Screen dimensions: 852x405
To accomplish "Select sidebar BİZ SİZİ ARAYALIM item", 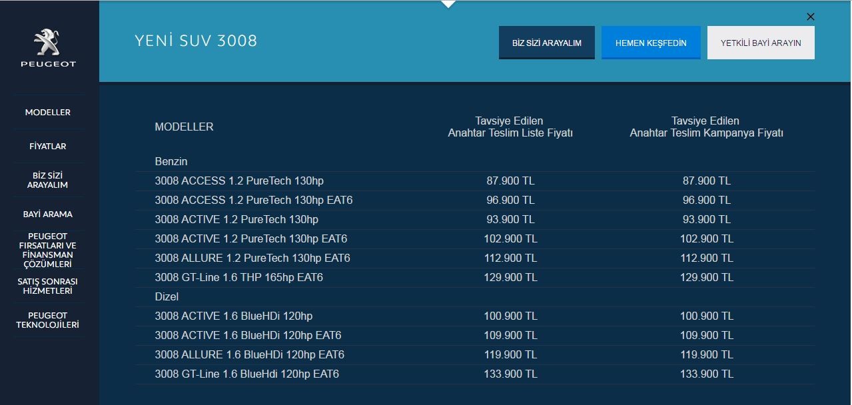I will [x=48, y=180].
